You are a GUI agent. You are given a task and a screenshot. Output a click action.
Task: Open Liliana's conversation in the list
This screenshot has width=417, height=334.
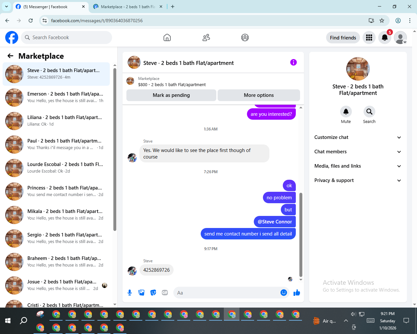click(x=56, y=121)
